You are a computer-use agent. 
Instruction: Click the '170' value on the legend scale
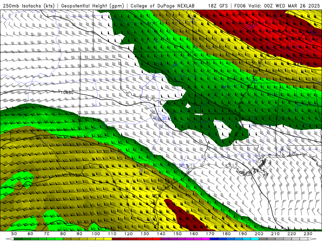[210, 234]
